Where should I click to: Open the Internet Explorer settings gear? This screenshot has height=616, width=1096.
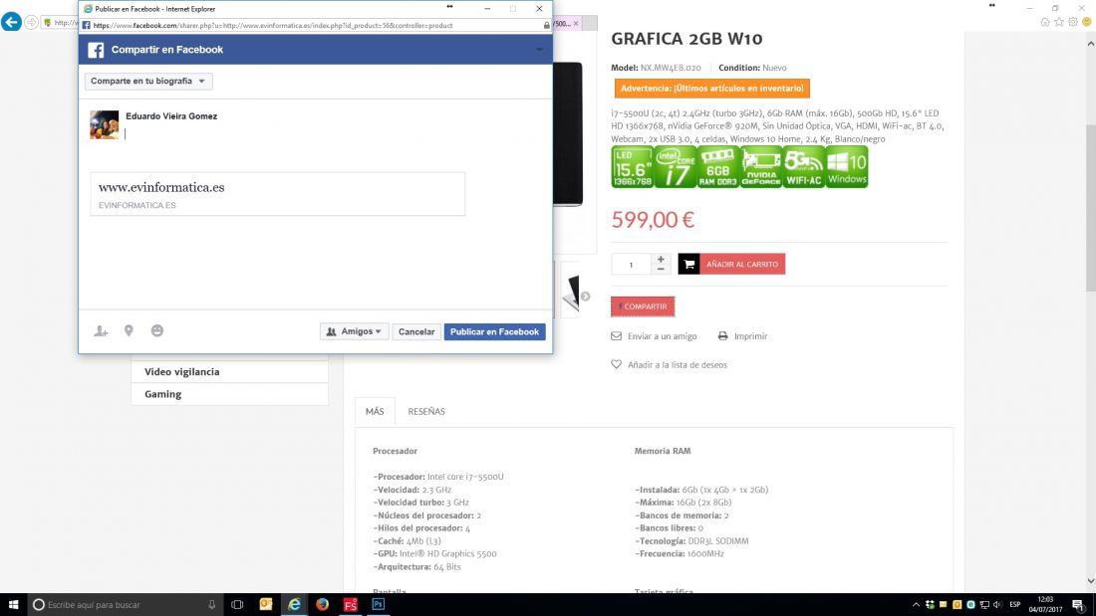pos(1073,22)
